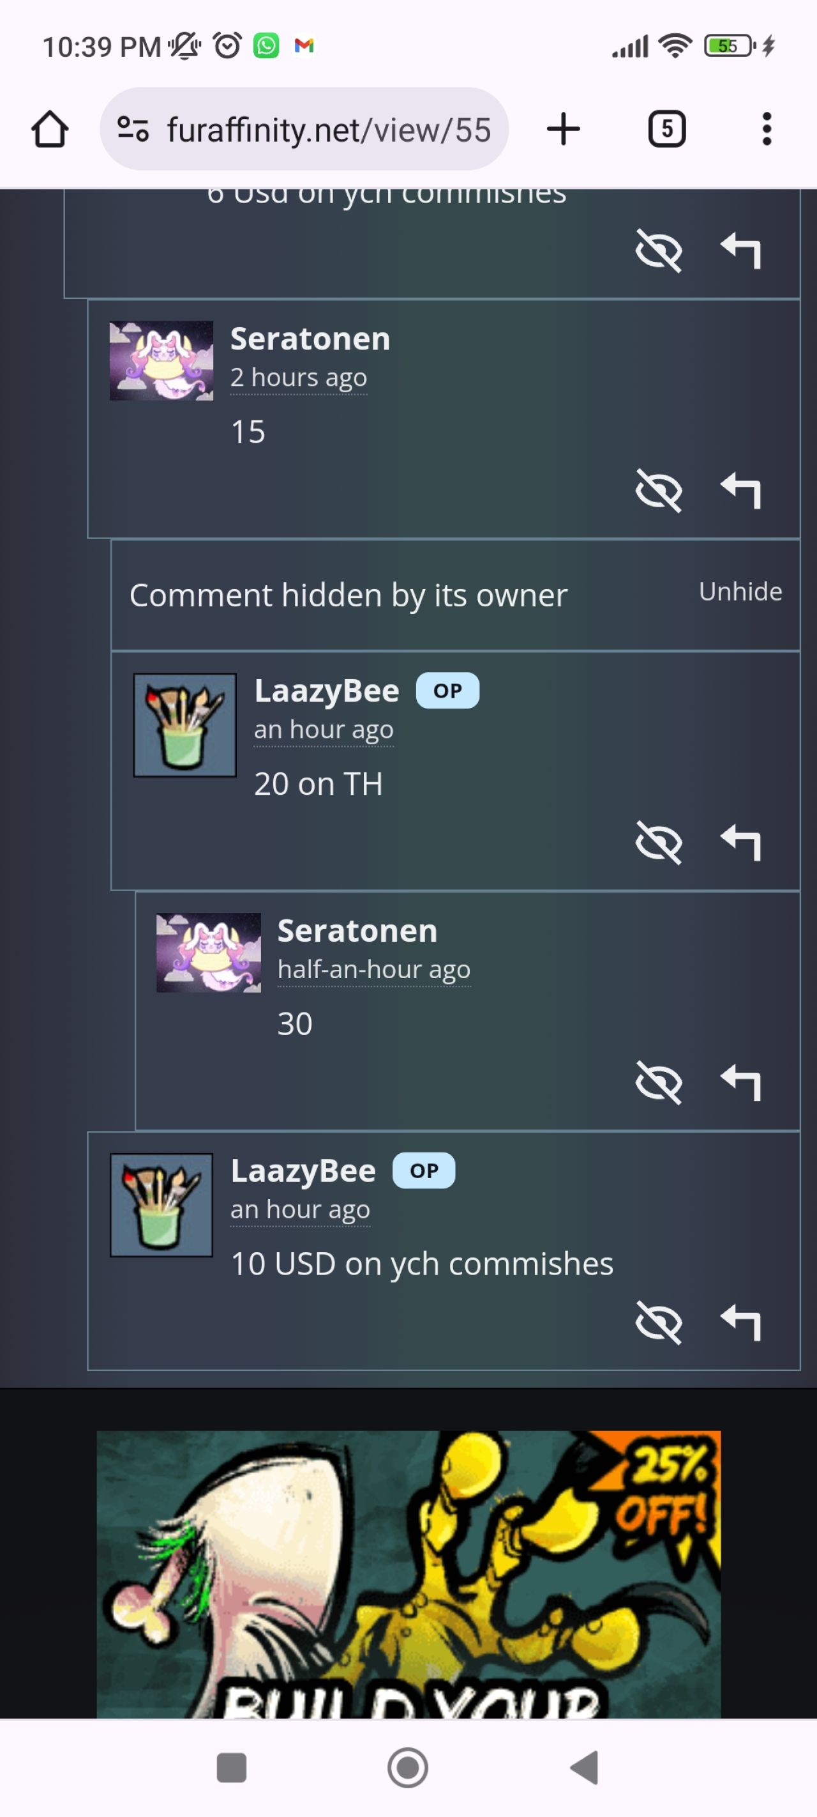The height and width of the screenshot is (1817, 817).
Task: Open LaazyBee avatar on "20 on TH" comment
Action: (x=184, y=725)
